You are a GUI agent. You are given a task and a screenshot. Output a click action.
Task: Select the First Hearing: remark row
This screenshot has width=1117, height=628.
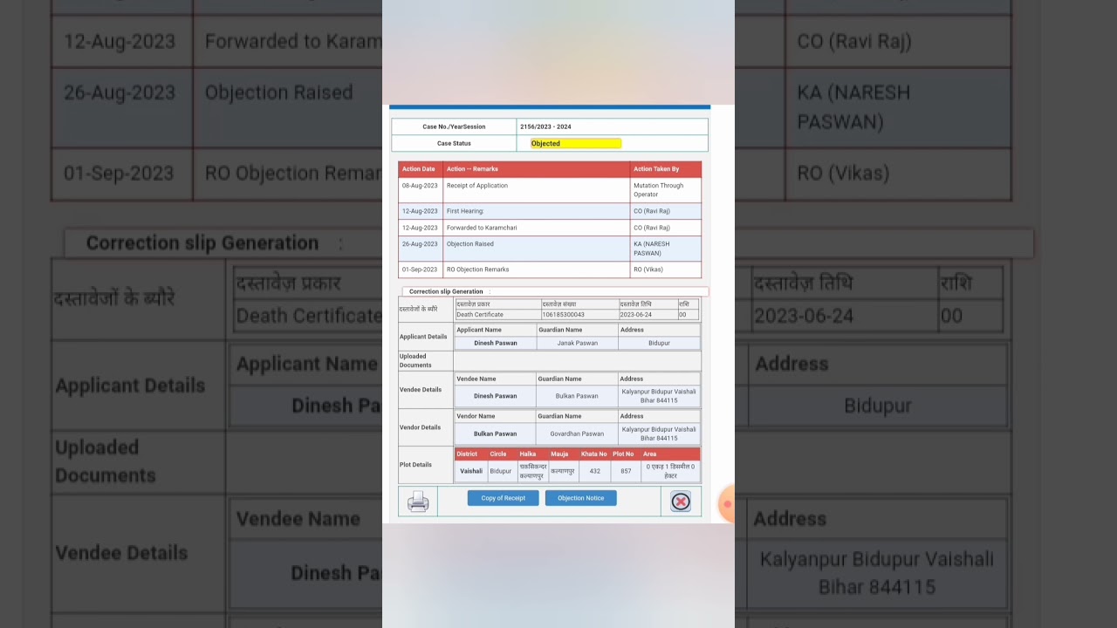pos(550,211)
